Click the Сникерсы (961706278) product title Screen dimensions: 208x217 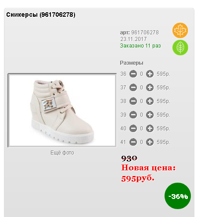coord(41,15)
